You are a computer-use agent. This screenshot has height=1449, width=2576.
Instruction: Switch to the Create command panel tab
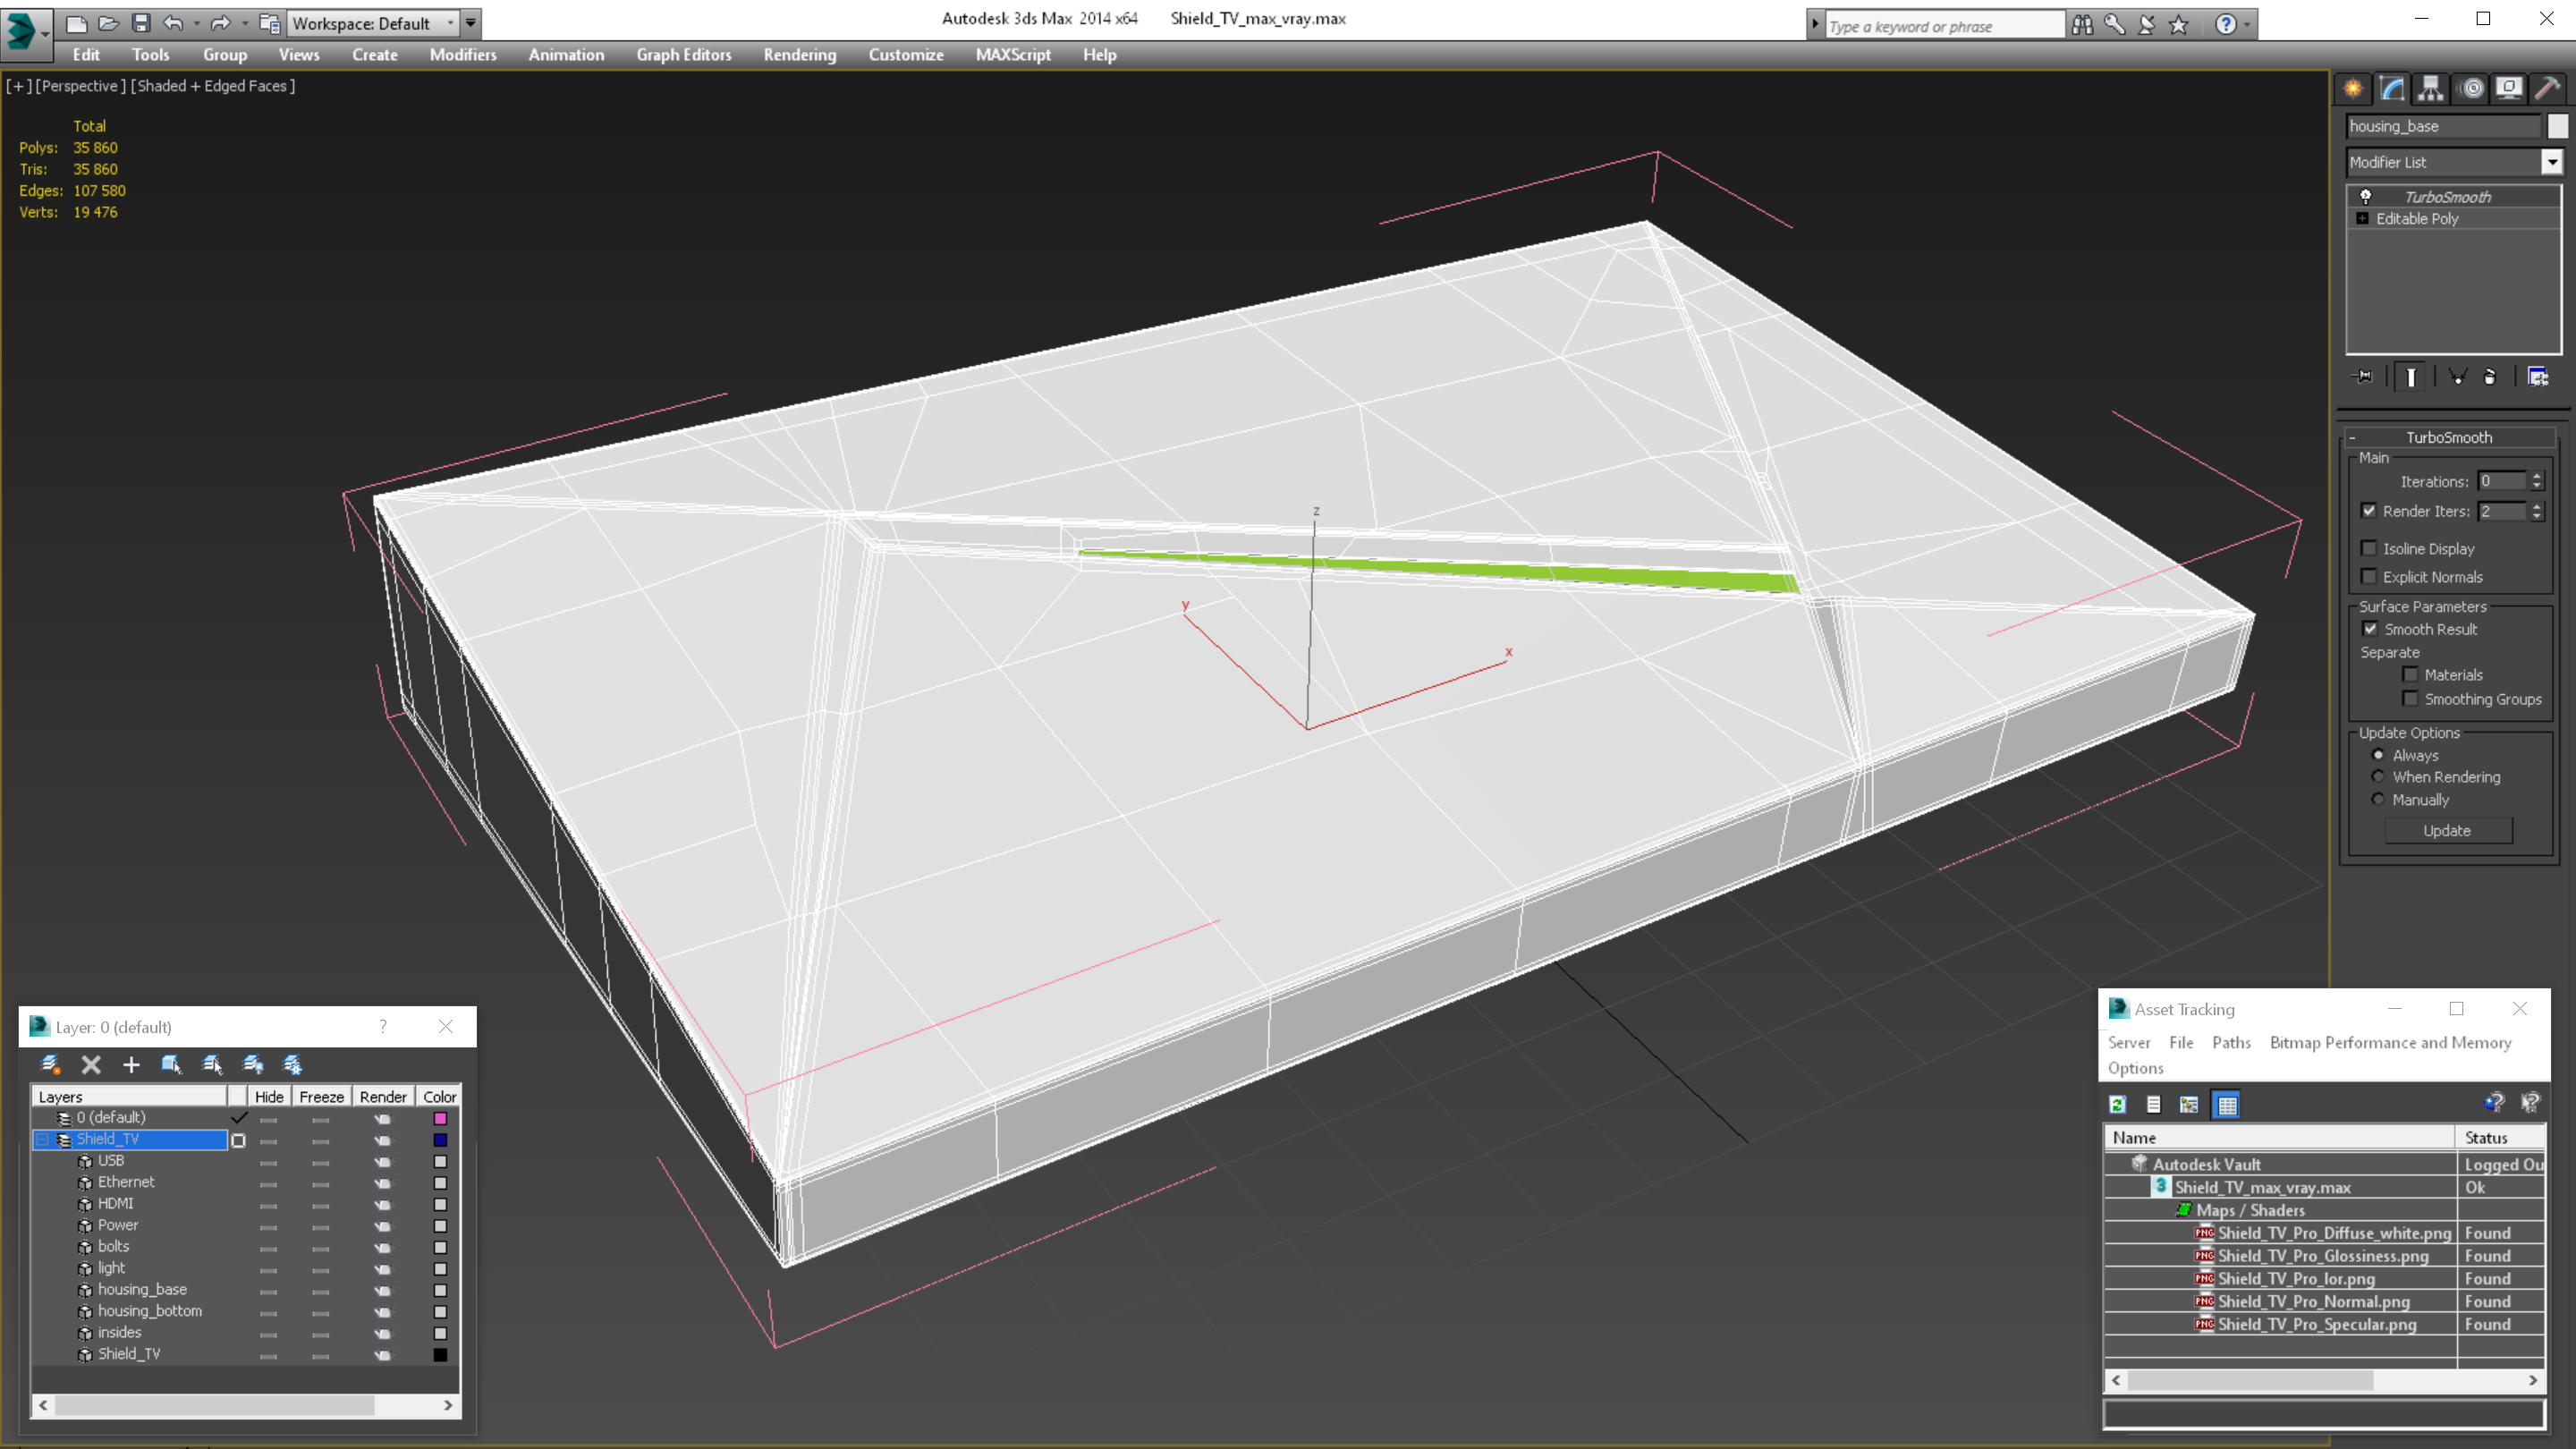pyautogui.click(x=2353, y=88)
